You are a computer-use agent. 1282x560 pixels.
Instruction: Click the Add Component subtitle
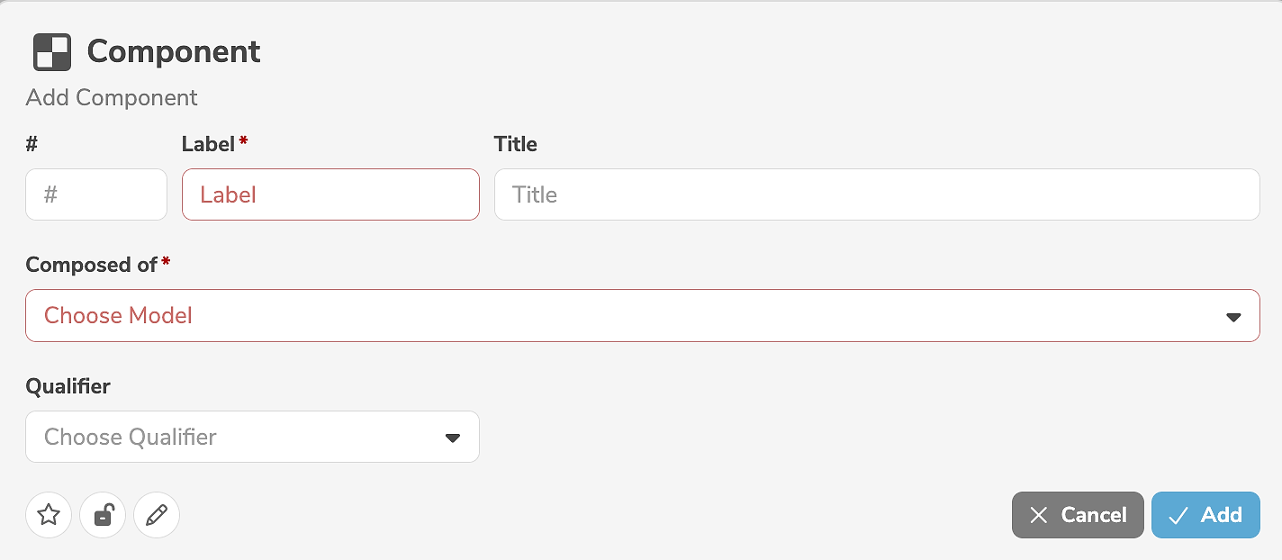coord(112,97)
